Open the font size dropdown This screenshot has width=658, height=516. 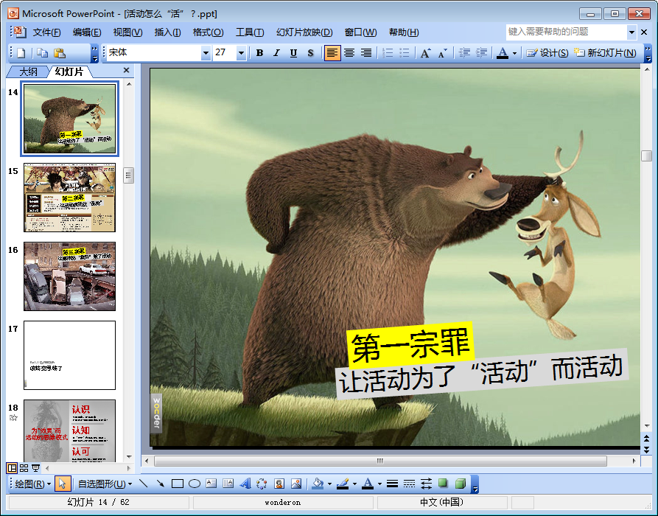point(241,53)
